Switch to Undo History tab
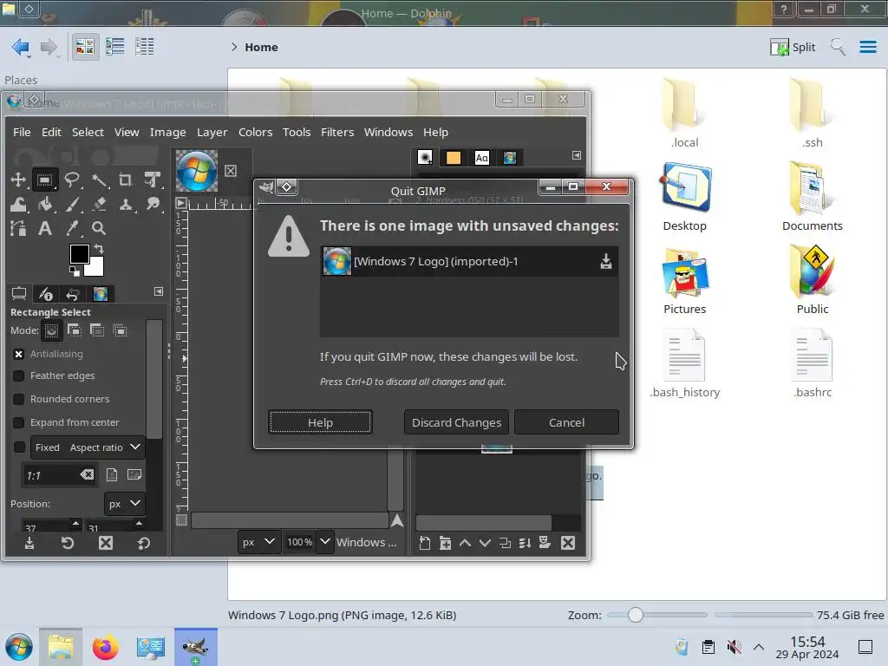 [73, 294]
